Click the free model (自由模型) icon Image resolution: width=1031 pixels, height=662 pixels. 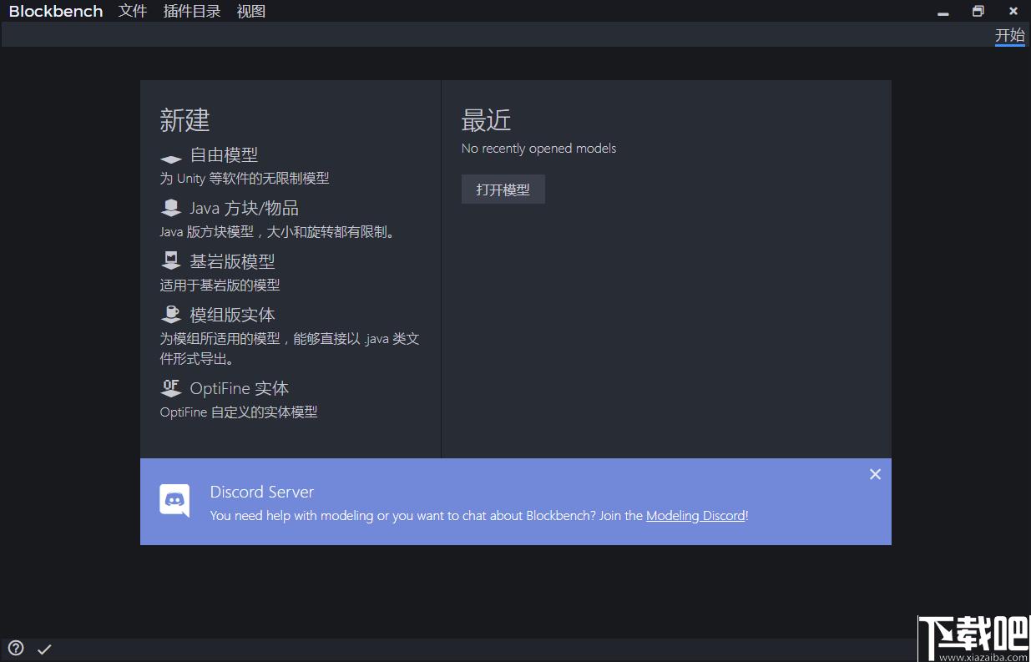[x=171, y=159]
